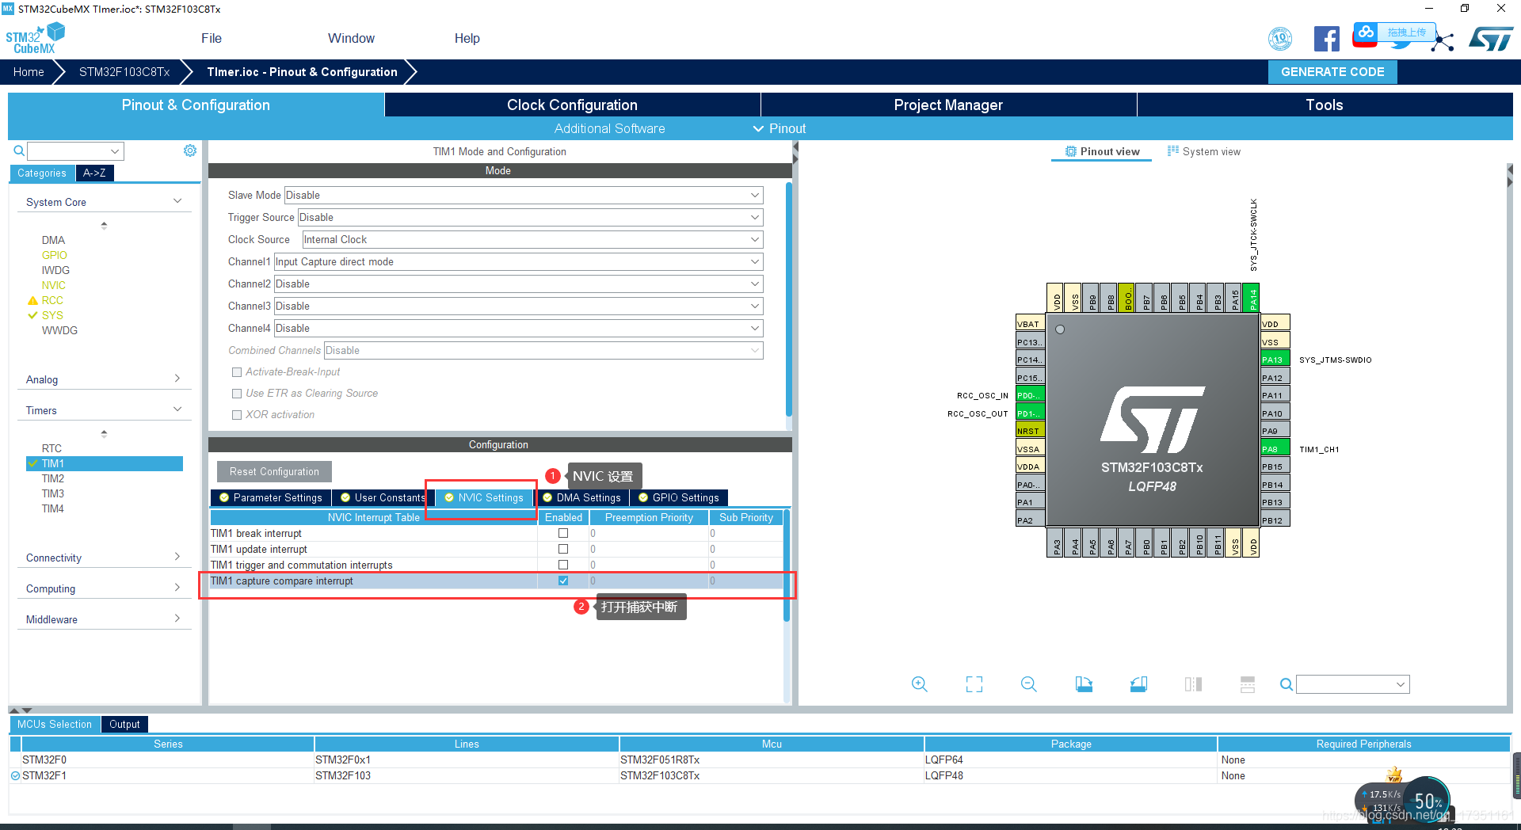Enable TIM1 trigger and commutation interrupts checkbox
The height and width of the screenshot is (830, 1521).
point(563,565)
